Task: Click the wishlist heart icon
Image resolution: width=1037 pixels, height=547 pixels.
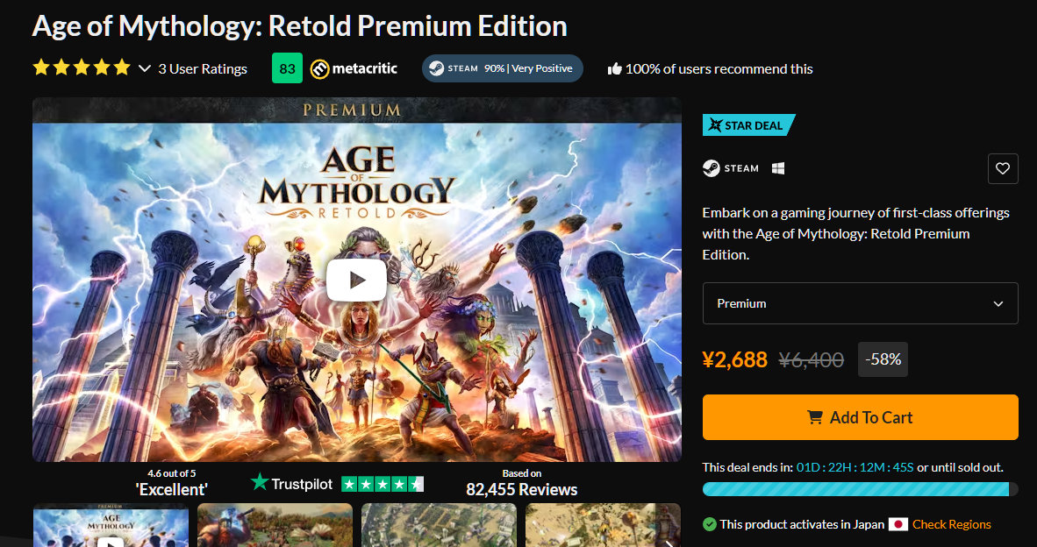Action: (1003, 168)
